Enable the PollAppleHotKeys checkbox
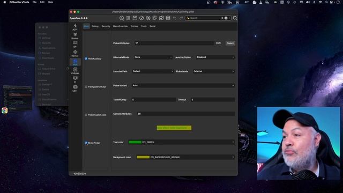The width and height of the screenshot is (343, 193). click(x=86, y=87)
